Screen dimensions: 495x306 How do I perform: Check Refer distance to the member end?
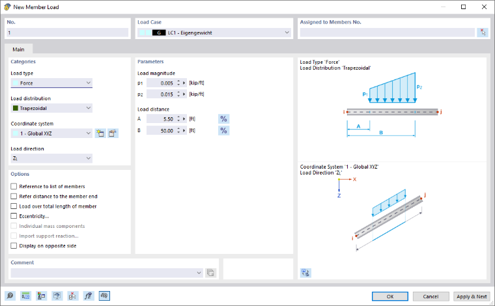[14, 196]
